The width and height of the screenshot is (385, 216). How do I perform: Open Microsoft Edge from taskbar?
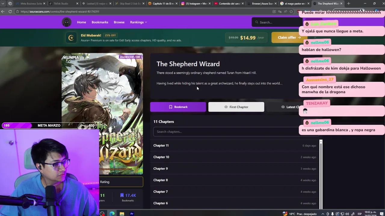pos(112,214)
